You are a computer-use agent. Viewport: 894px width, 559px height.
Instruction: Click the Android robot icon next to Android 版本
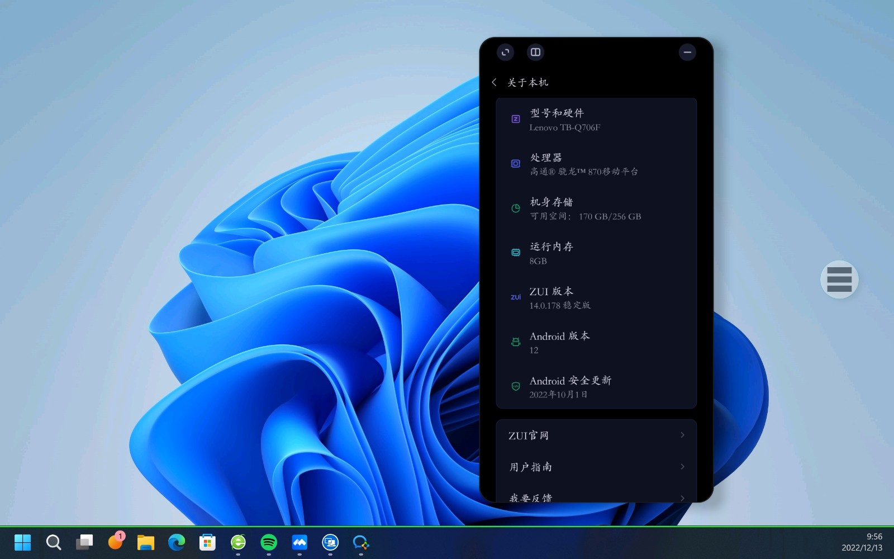(x=516, y=342)
